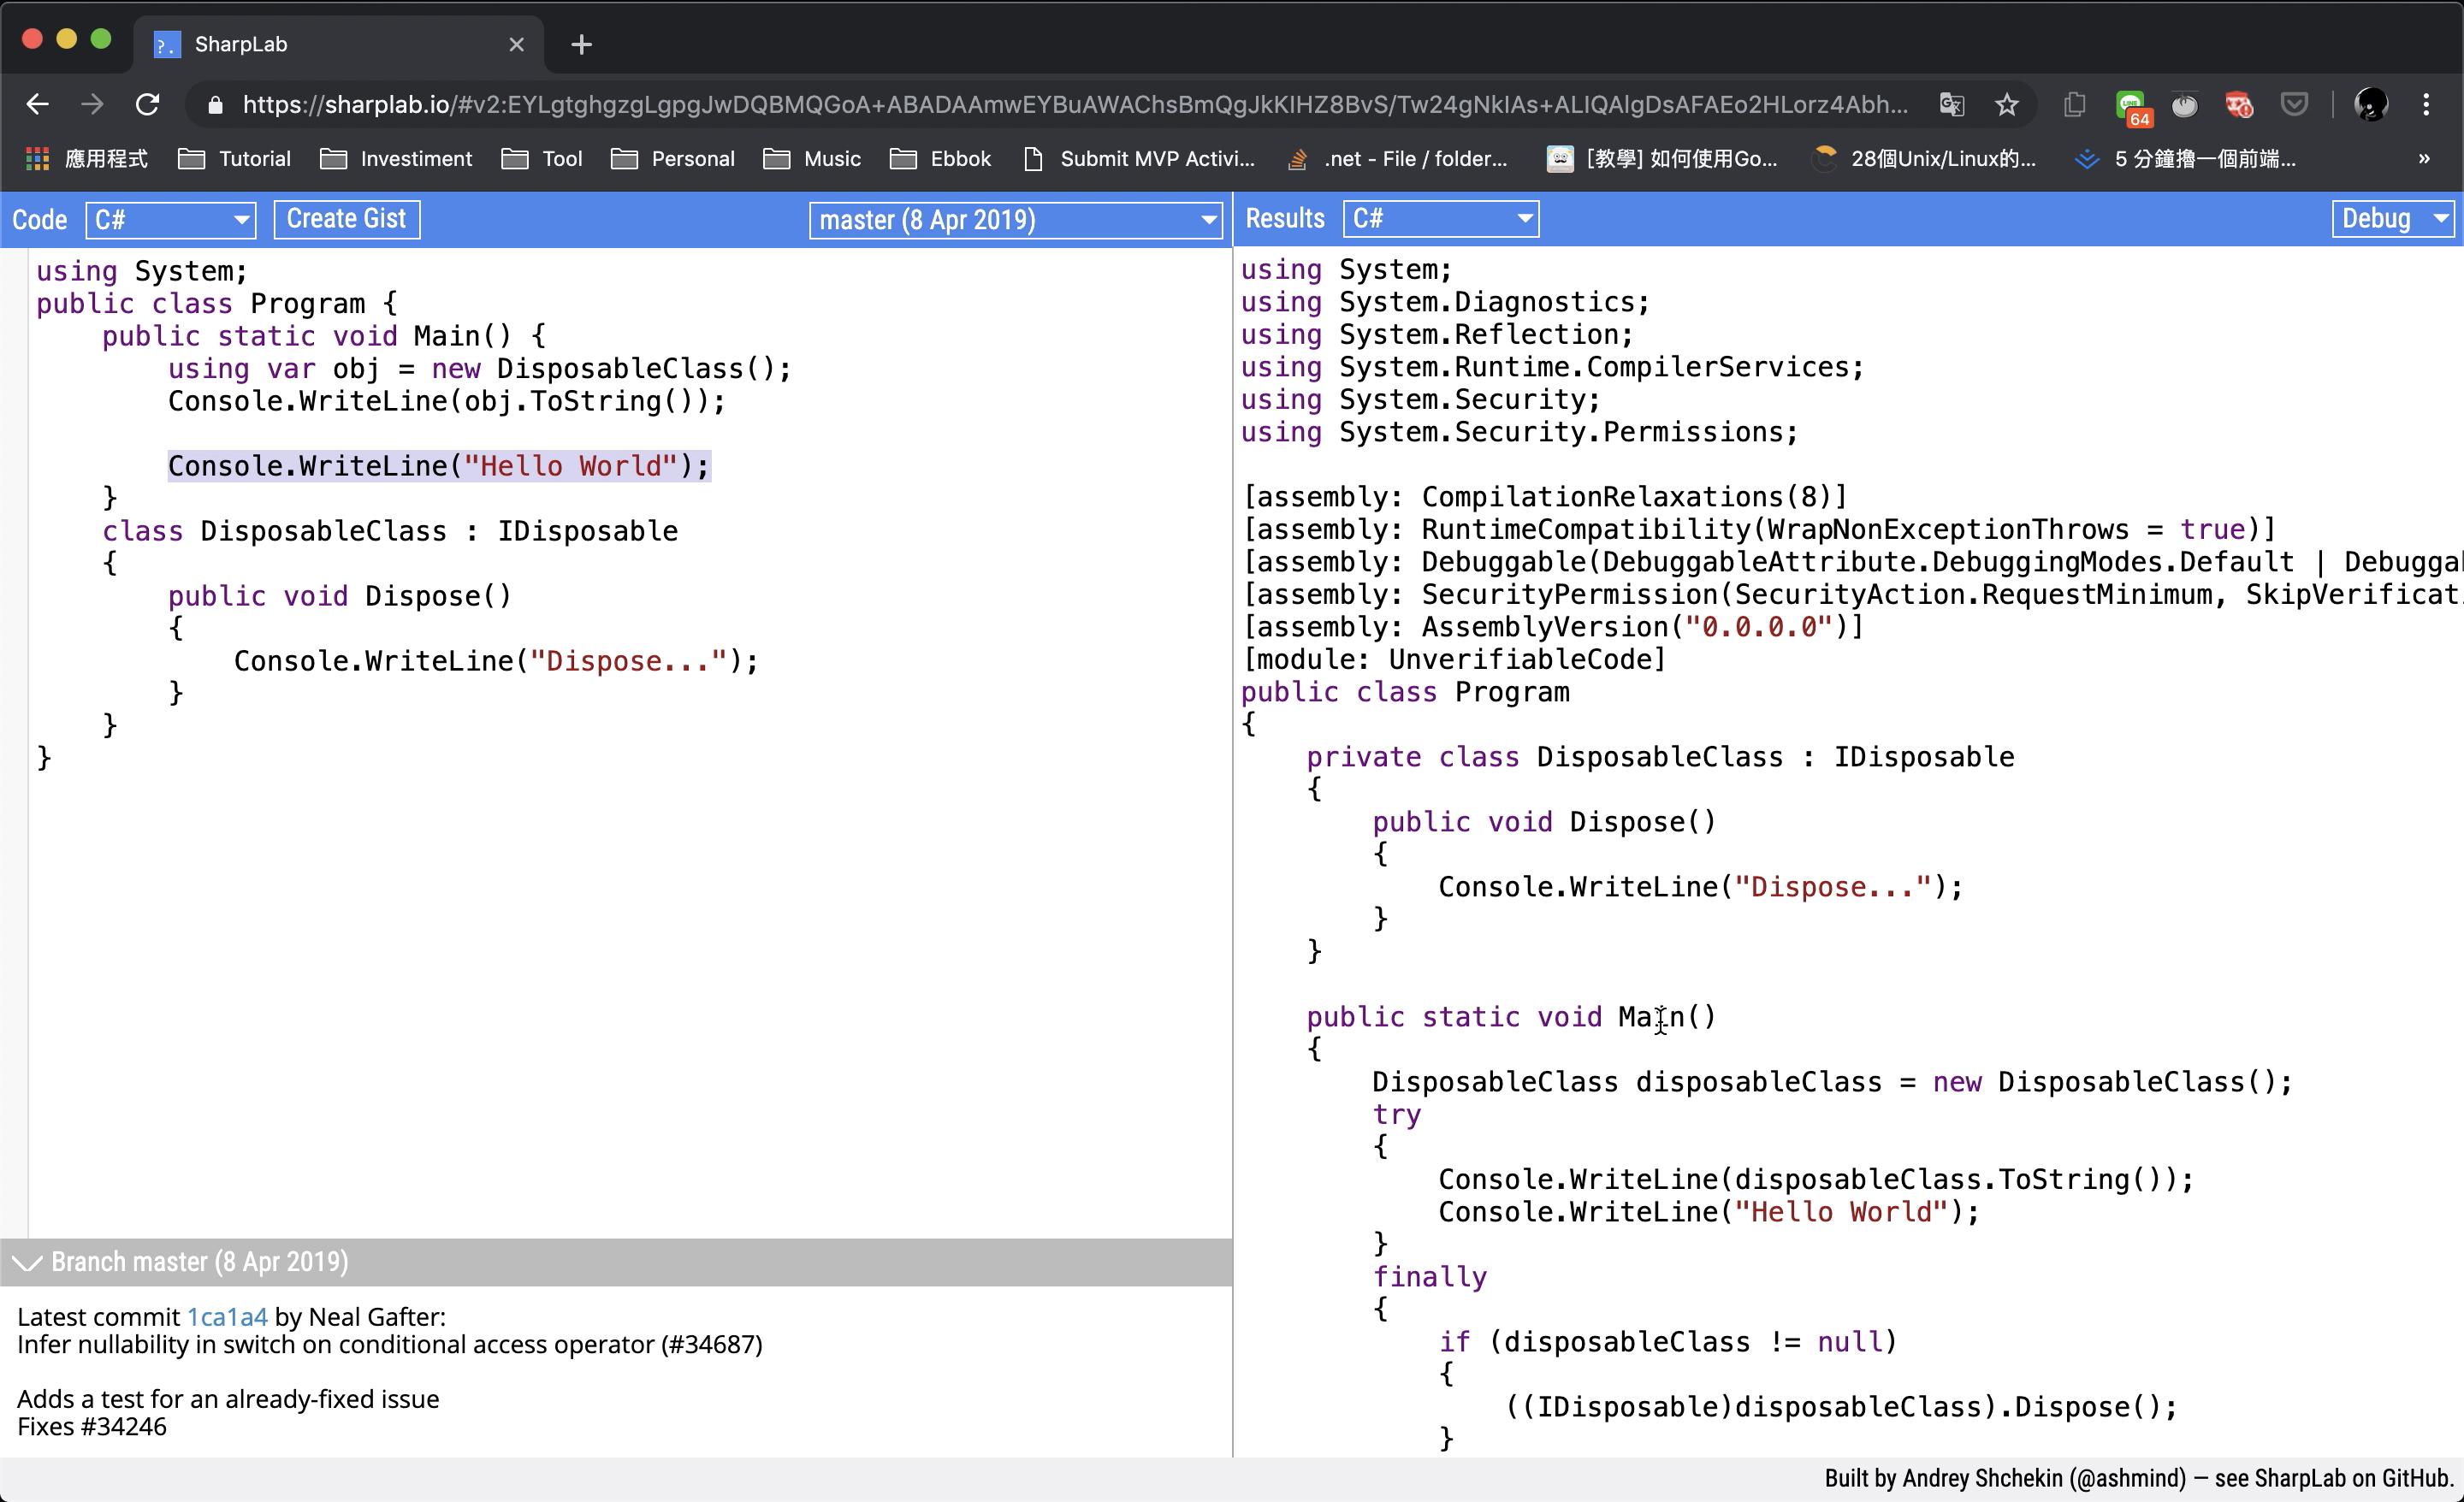The height and width of the screenshot is (1502, 2464).
Task: Click the lock icon in address bar
Action: click(x=214, y=105)
